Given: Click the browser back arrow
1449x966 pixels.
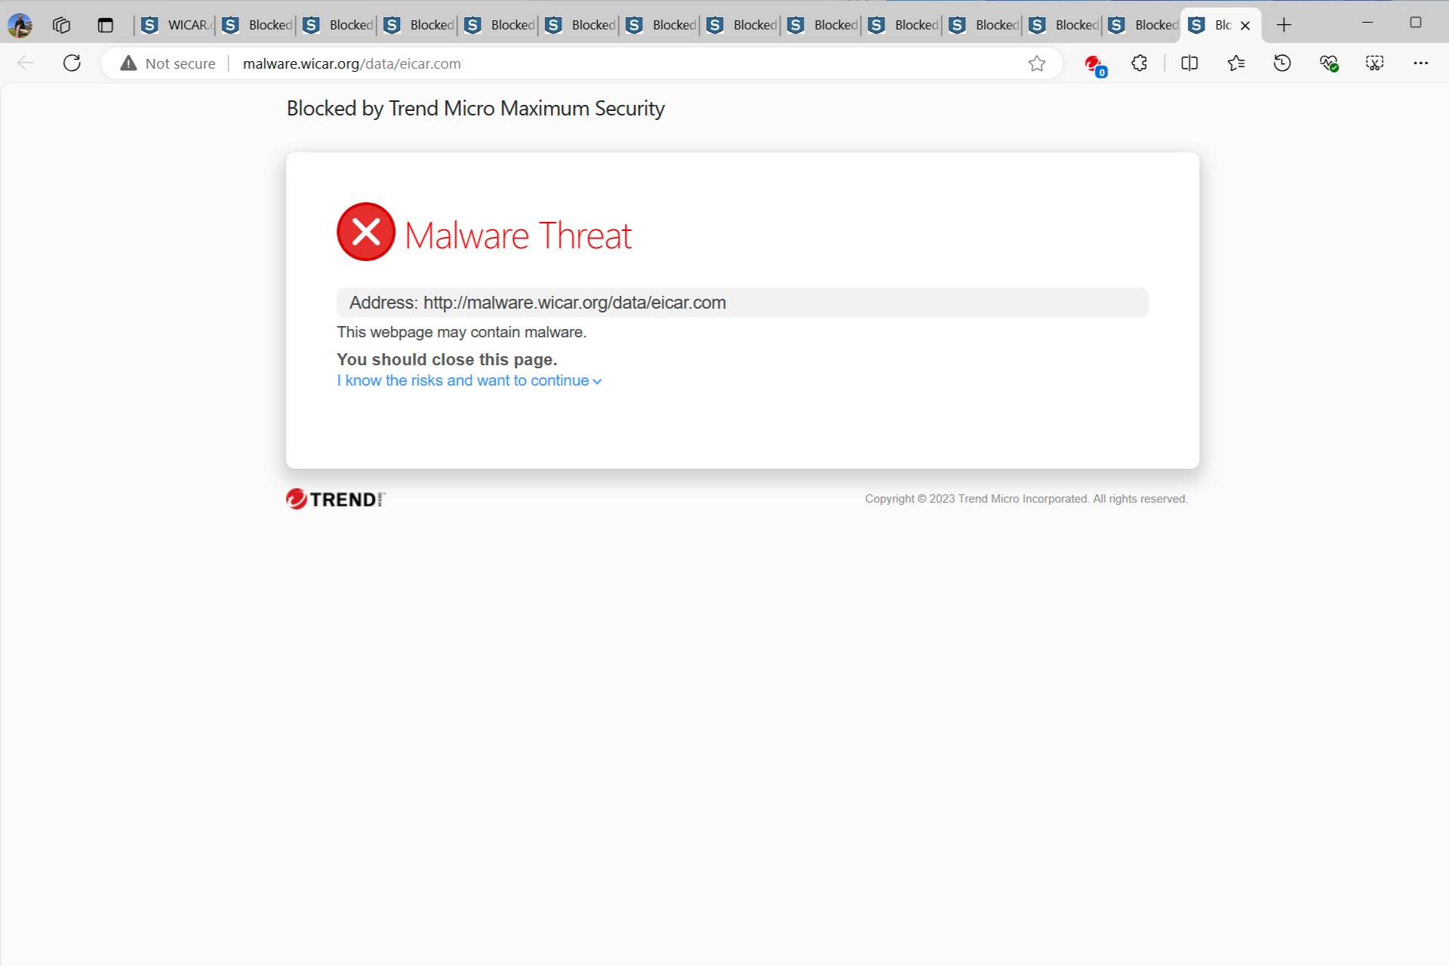Looking at the screenshot, I should pos(26,63).
